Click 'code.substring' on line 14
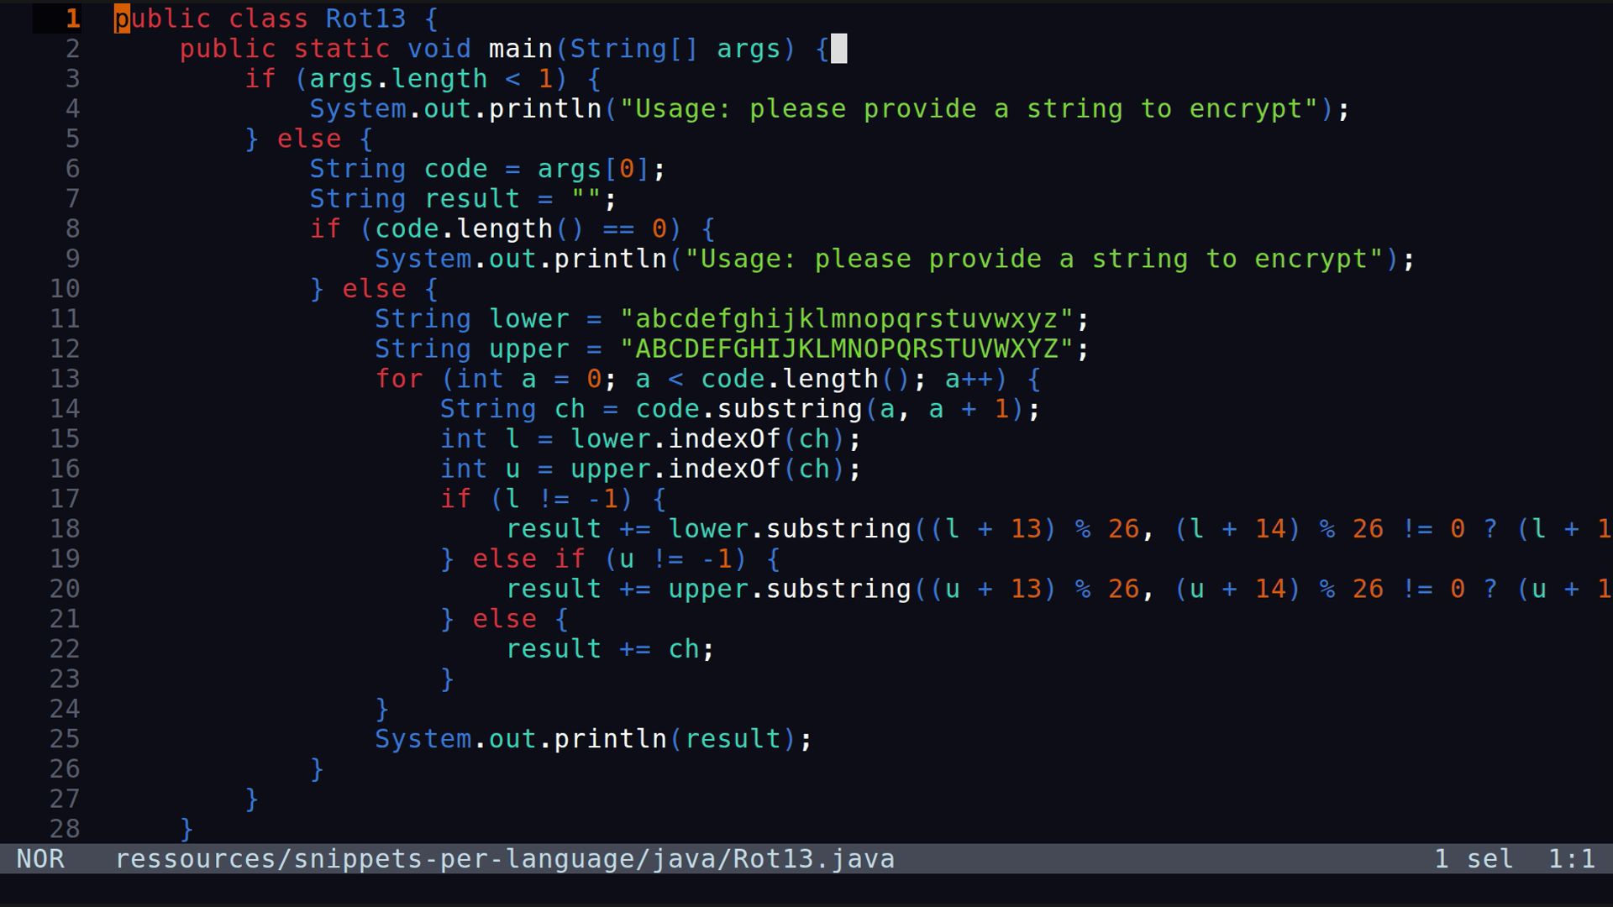The height and width of the screenshot is (907, 1613). (x=749, y=409)
